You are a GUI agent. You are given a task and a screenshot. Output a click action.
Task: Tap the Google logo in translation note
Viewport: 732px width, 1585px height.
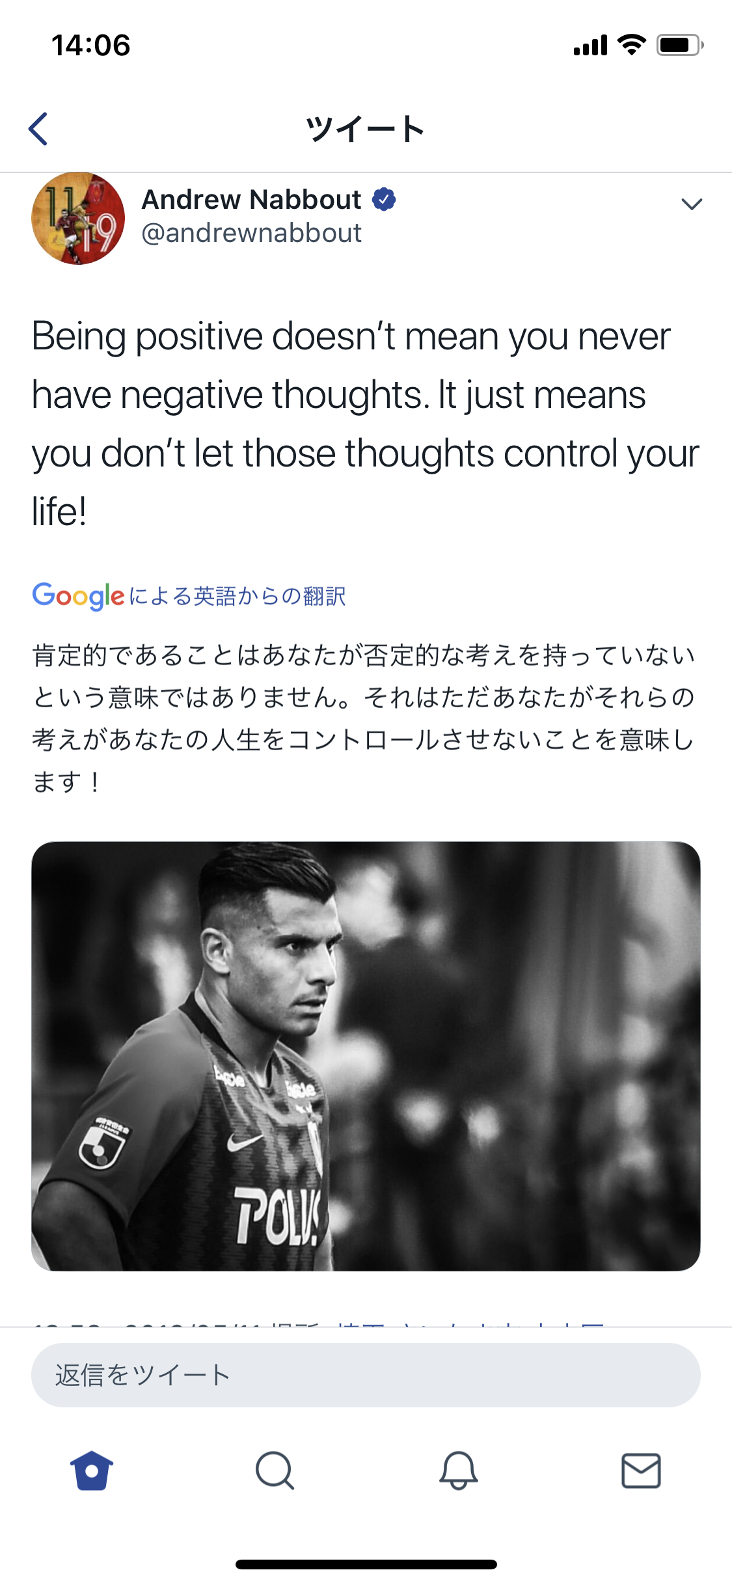tap(78, 596)
